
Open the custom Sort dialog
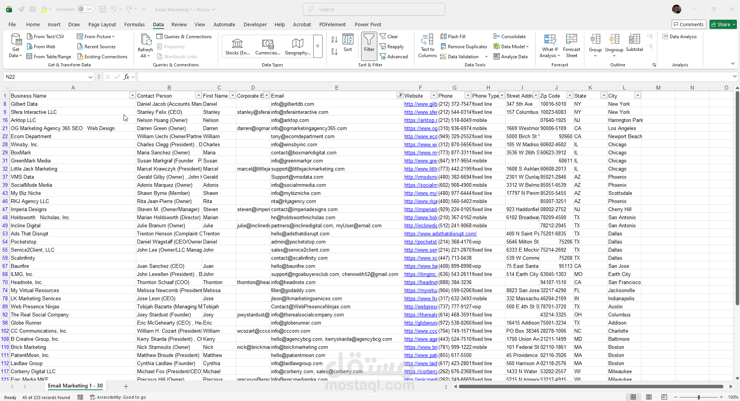[x=348, y=43]
